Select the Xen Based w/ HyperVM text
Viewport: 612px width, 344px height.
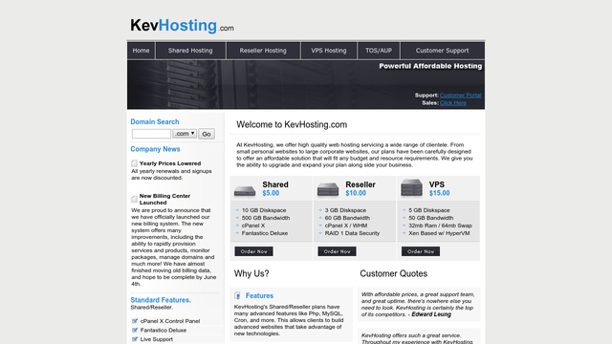pyautogui.click(x=439, y=233)
